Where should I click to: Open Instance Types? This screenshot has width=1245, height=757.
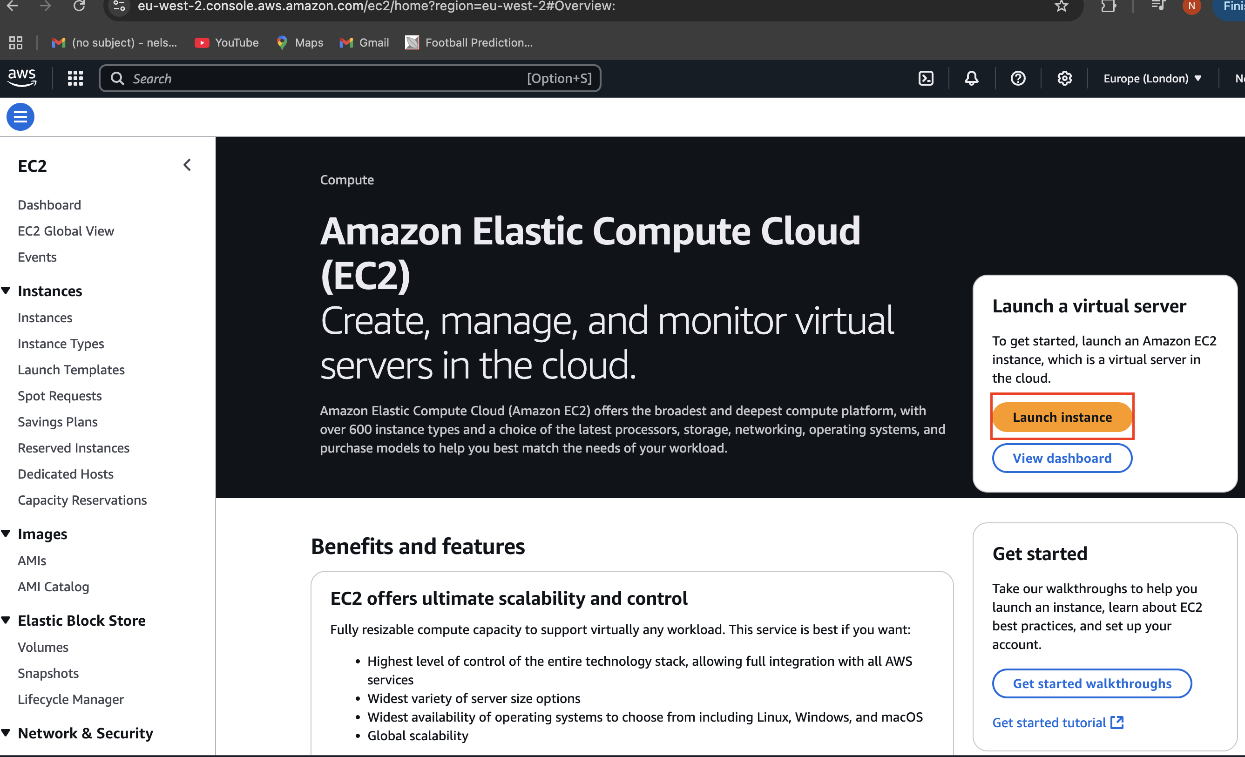[x=61, y=344]
